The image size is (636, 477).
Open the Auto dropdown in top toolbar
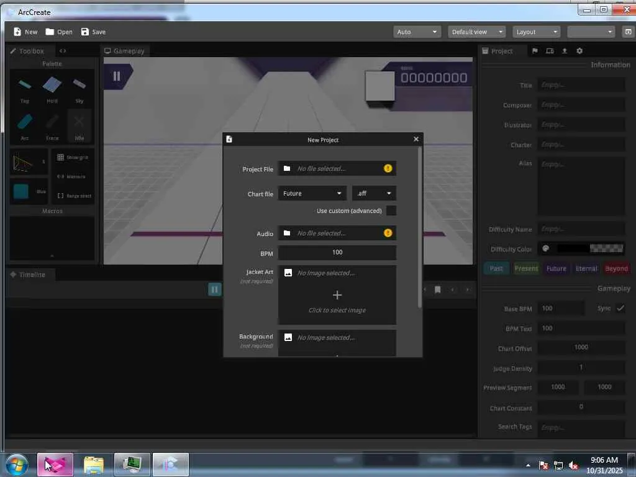[x=417, y=32]
